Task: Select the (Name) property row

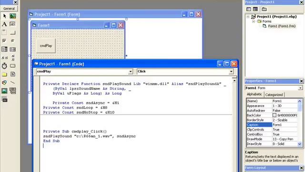Action: (272, 101)
